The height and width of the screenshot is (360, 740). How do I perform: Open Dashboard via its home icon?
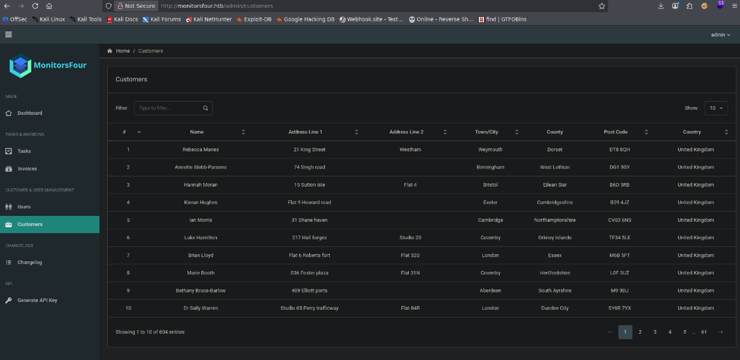pyautogui.click(x=8, y=113)
